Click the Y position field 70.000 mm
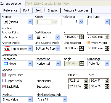Image resolution: width=111 pixels, height=103 pixels. [96, 37]
